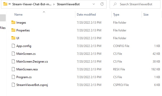
Task: Click the Properties folder icon
Action: (13, 30)
